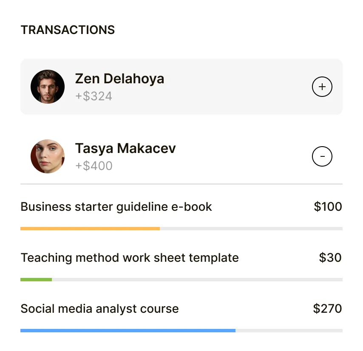This screenshot has width=363, height=351.
Task: Click the TRANSACTIONS heading
Action: 68,30
